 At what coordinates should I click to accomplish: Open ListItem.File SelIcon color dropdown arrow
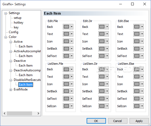point(72,106)
